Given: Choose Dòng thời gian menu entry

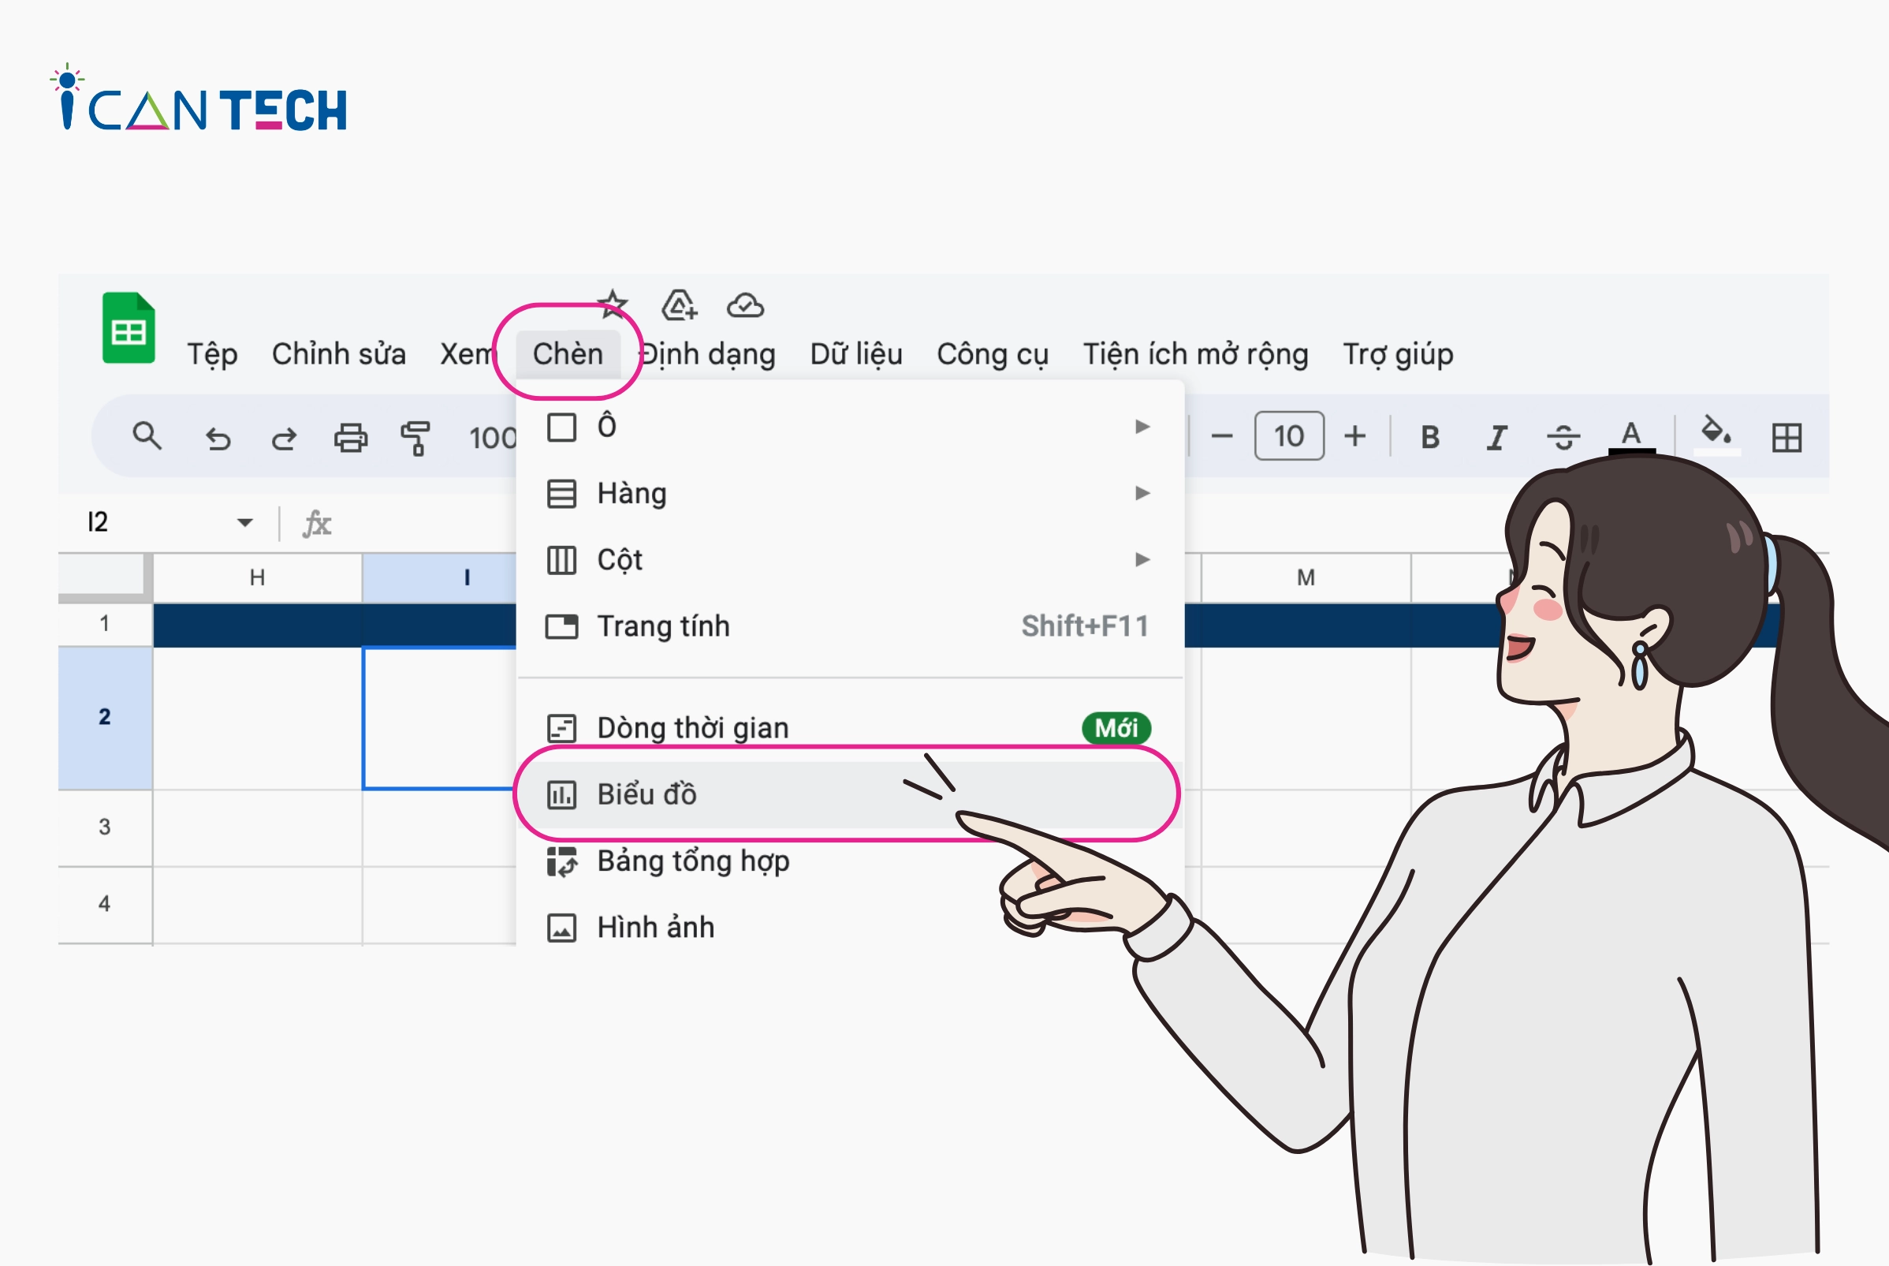Looking at the screenshot, I should [850, 727].
